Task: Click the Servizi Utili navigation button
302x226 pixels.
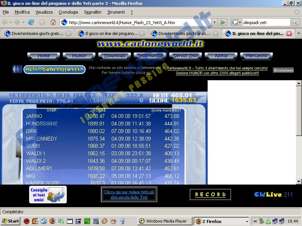Action: [185, 56]
